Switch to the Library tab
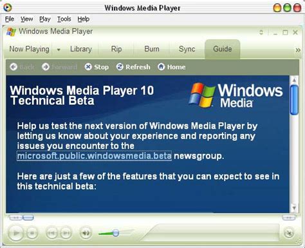Screen dimensions: 305x248 (81, 49)
